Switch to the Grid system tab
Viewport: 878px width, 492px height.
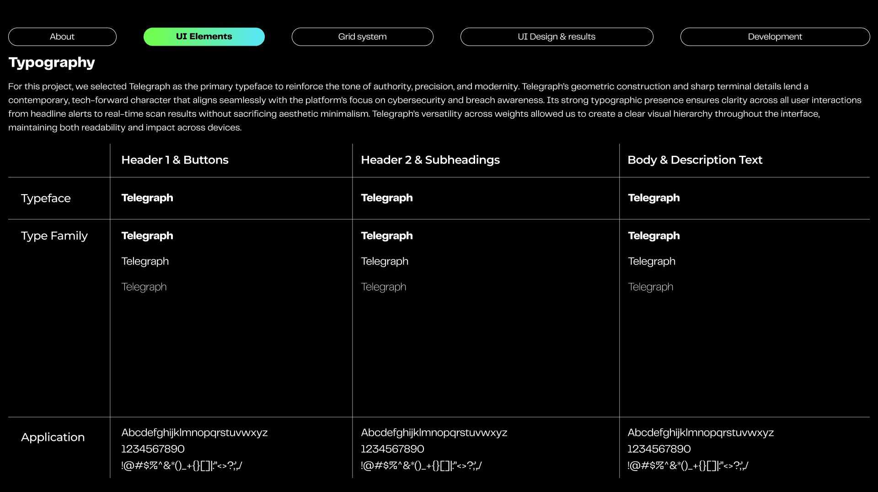point(362,37)
